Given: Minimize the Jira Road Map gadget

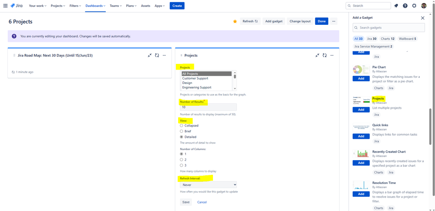Looking at the screenshot, I should click(149, 55).
